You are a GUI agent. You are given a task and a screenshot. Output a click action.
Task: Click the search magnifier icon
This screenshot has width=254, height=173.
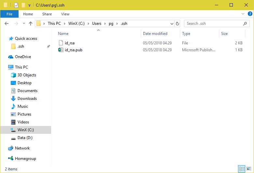point(245,24)
